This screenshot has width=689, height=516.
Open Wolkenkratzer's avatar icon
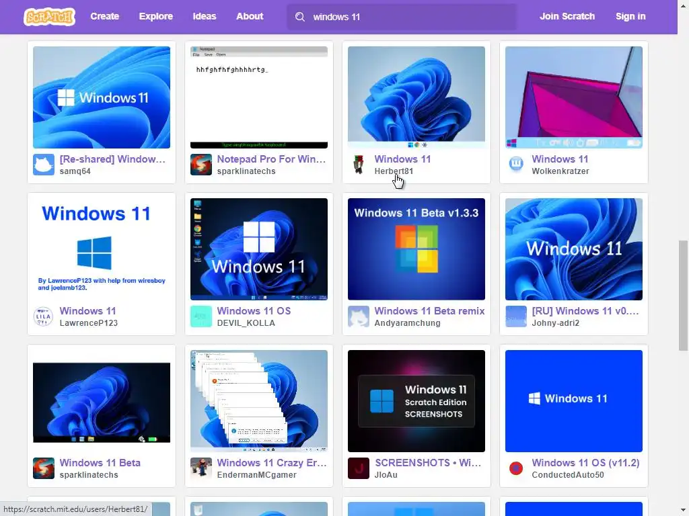point(516,165)
